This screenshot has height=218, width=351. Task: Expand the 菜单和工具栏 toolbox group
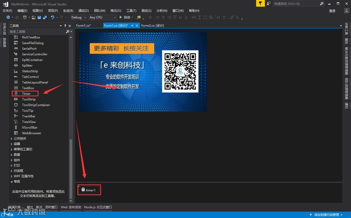click(x=11, y=149)
